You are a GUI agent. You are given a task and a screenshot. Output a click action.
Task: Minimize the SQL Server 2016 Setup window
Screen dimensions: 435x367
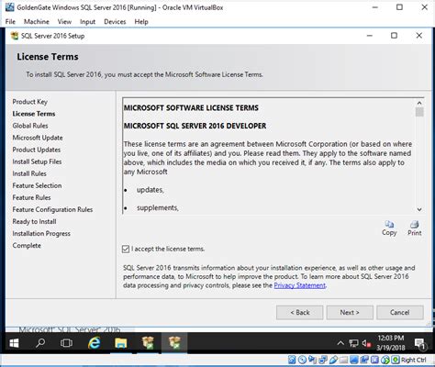(x=370, y=36)
